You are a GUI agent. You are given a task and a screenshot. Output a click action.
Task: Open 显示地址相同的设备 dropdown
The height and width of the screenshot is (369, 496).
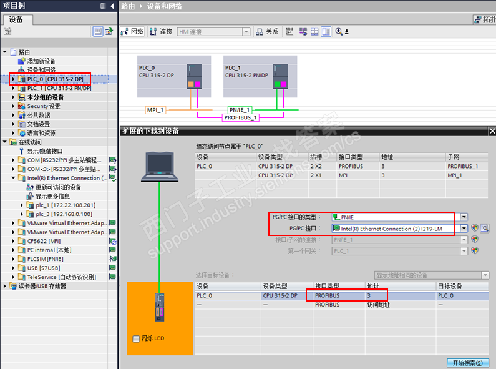pyautogui.click(x=485, y=275)
